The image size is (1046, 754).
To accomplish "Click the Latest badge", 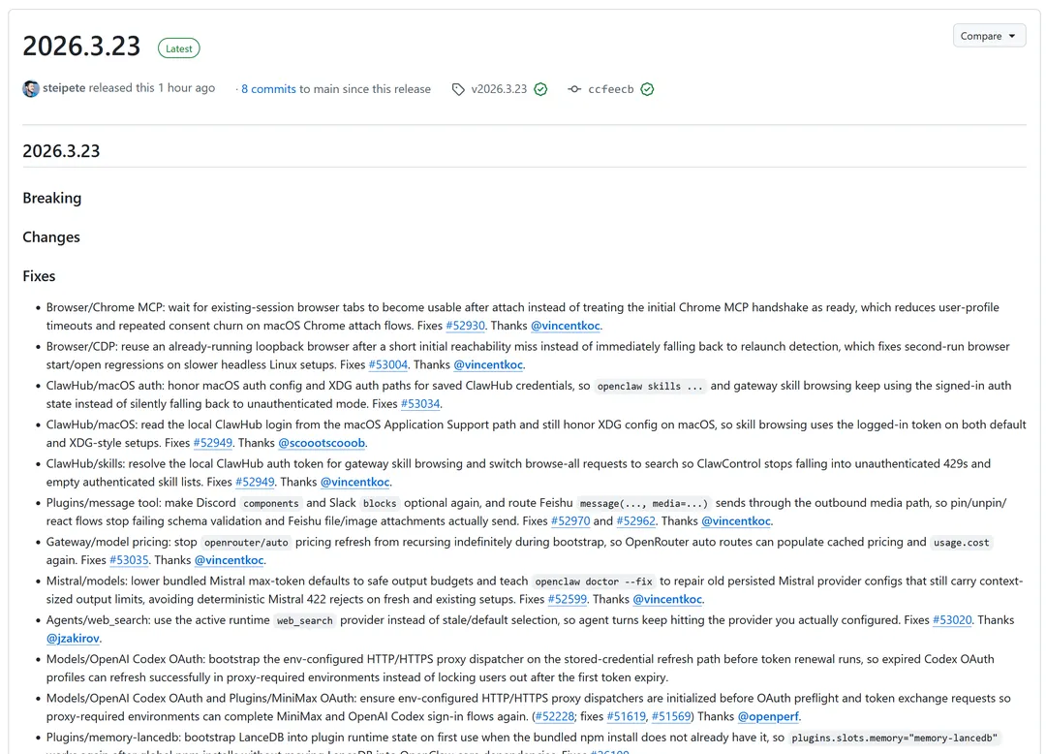I will coord(179,48).
